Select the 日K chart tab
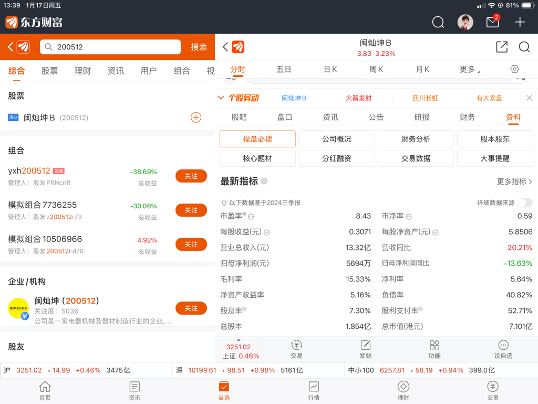This screenshot has width=538, height=404. pos(330,69)
